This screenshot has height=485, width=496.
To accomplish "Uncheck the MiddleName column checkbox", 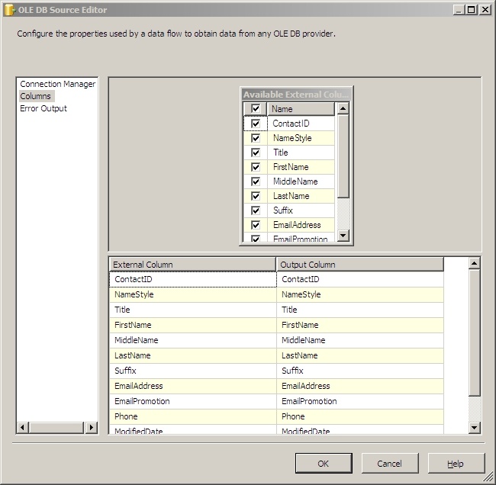I will tap(256, 181).
